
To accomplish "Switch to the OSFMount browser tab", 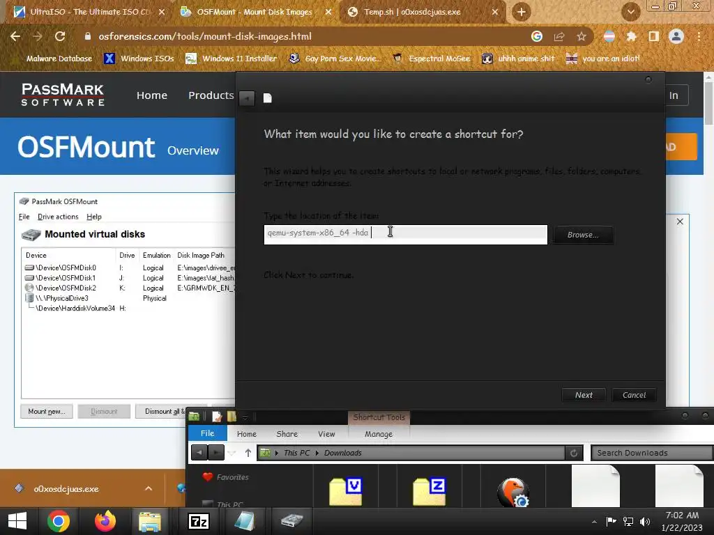I will (x=255, y=12).
